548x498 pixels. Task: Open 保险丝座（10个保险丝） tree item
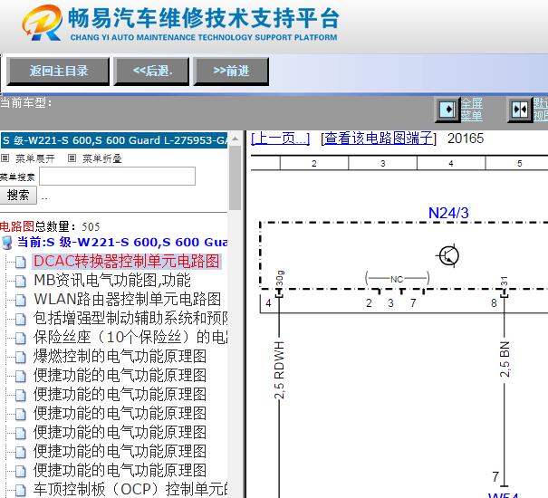click(130, 337)
